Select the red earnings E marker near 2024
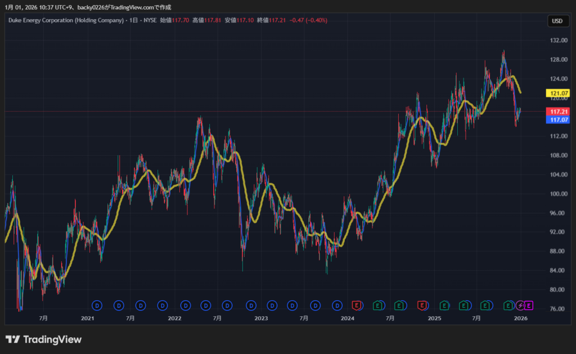Image resolution: width=576 pixels, height=354 pixels. (x=356, y=305)
